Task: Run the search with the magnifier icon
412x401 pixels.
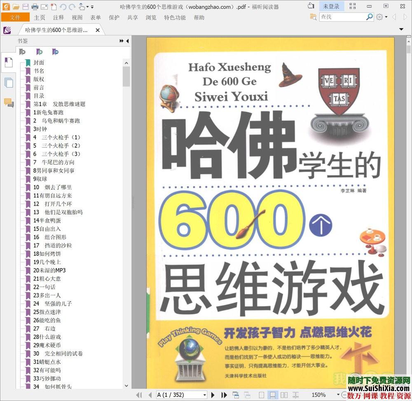Action: click(370, 17)
